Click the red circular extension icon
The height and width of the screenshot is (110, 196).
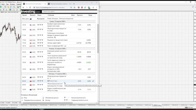click(x=82, y=7)
